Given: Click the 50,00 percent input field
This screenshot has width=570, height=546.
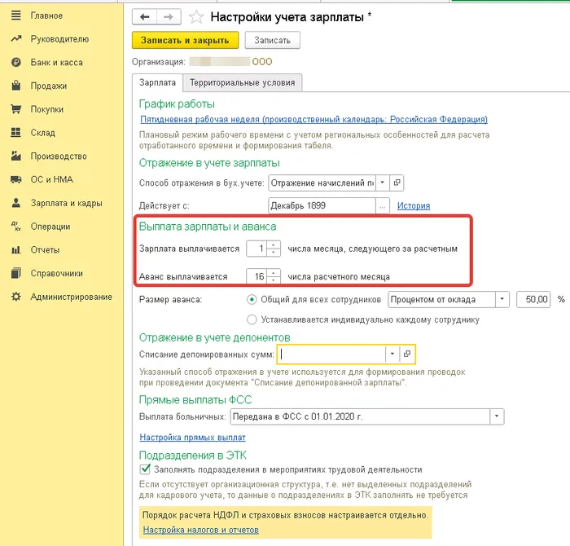Looking at the screenshot, I should pyautogui.click(x=533, y=300).
